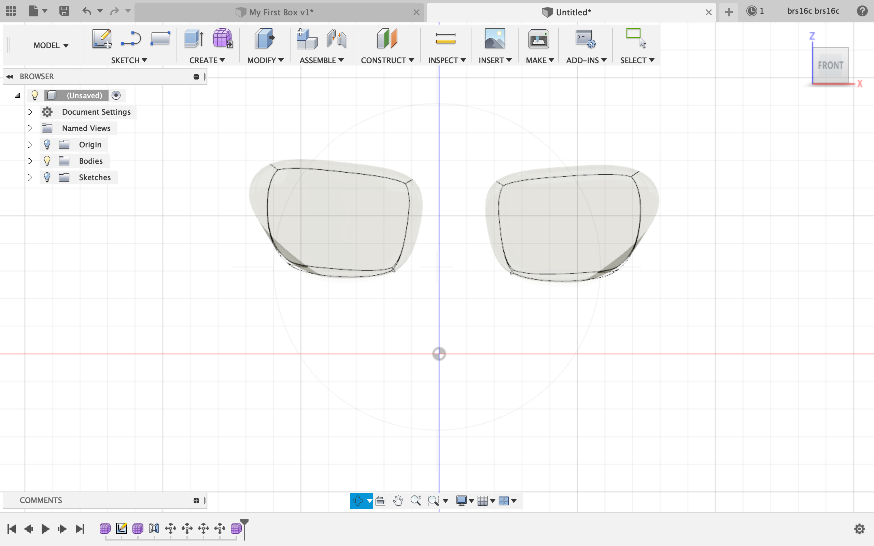Viewport: 874px width, 546px height.
Task: Toggle visibility lightbulb for Bodies folder
Action: click(47, 161)
